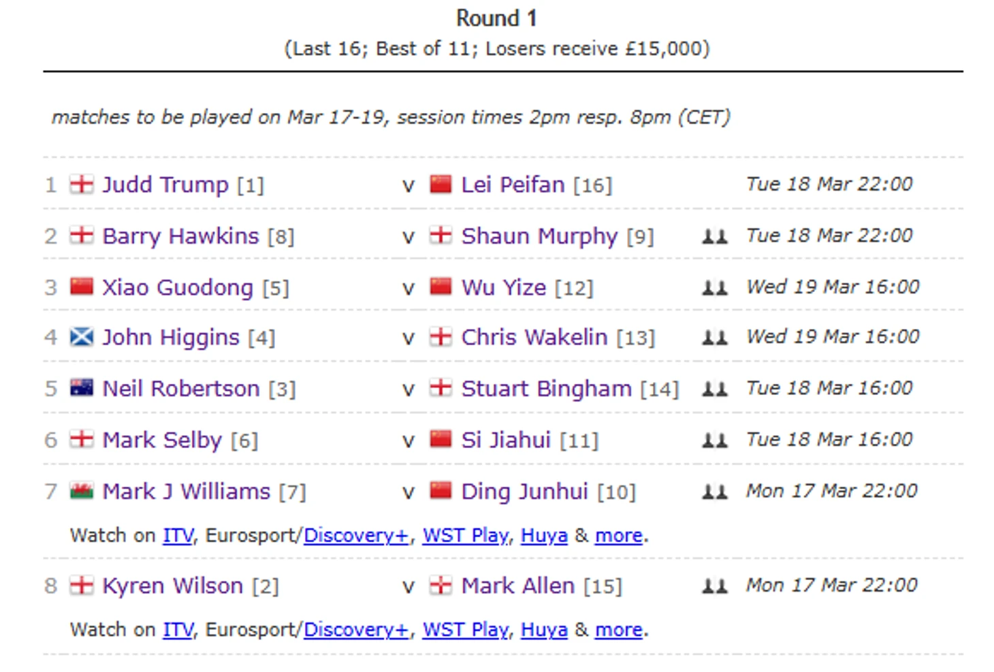994x672 pixels.
Task: Click head-to-head icon for Higgins v Wakelin
Action: point(715,338)
